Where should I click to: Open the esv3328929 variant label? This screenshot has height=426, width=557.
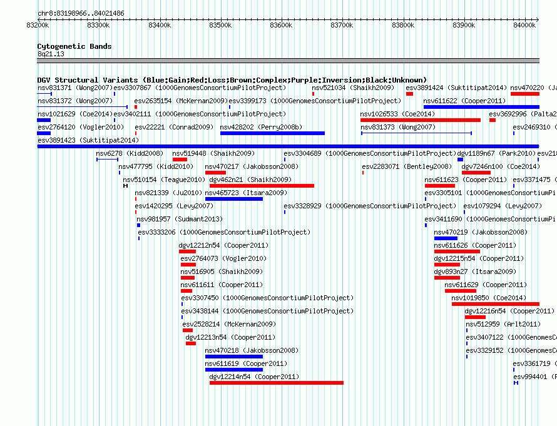370,206
